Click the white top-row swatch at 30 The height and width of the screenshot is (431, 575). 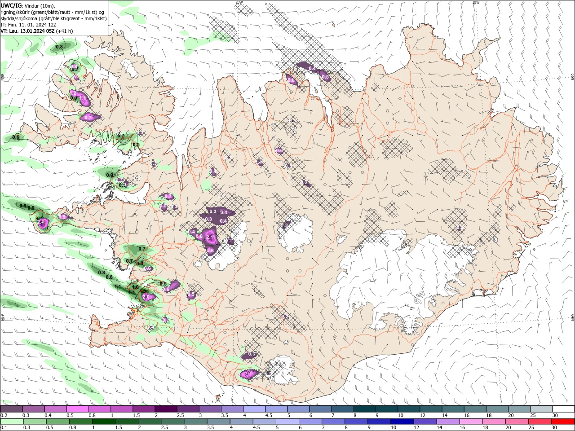point(563,409)
